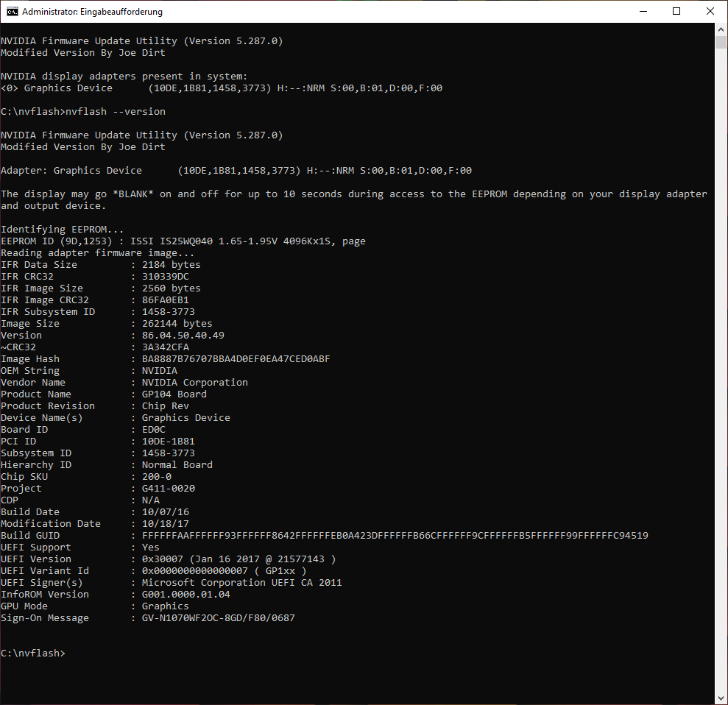The height and width of the screenshot is (705, 728).
Task: Click the Product Revision value Chip Rev
Action: point(166,405)
